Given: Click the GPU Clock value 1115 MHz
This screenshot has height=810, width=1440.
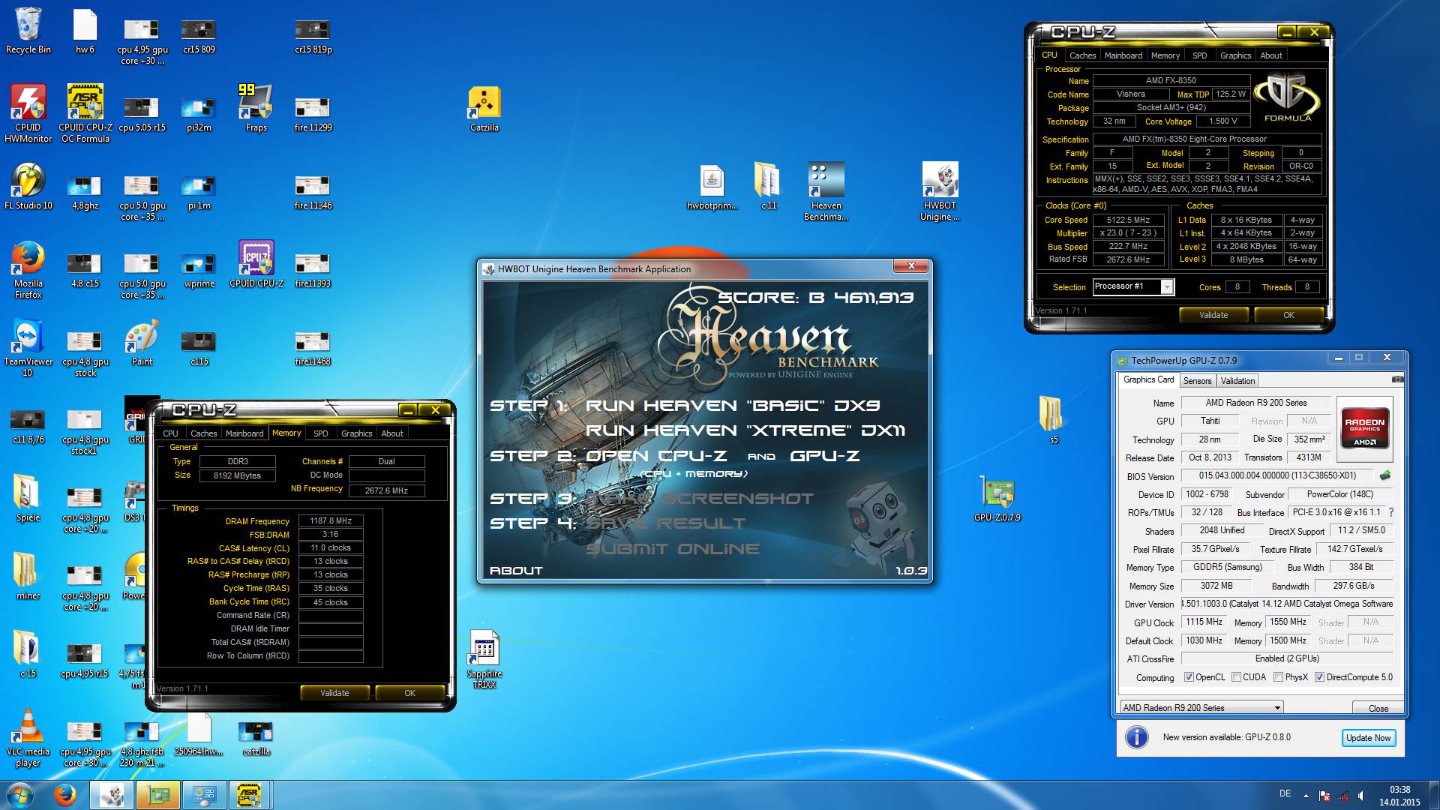Looking at the screenshot, I should 1204,622.
